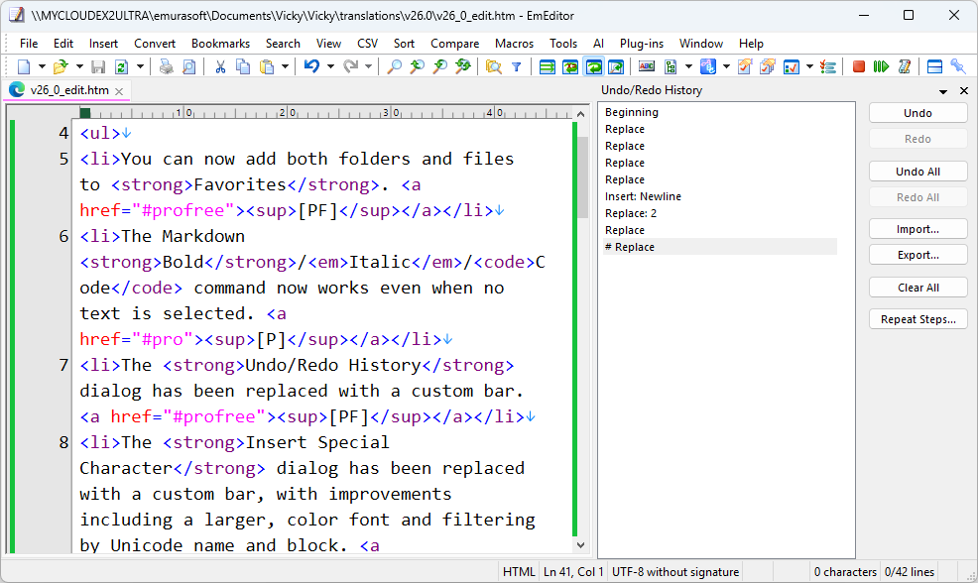This screenshot has height=583, width=978.
Task: Expand the Paste dropdown arrow
Action: 285,66
